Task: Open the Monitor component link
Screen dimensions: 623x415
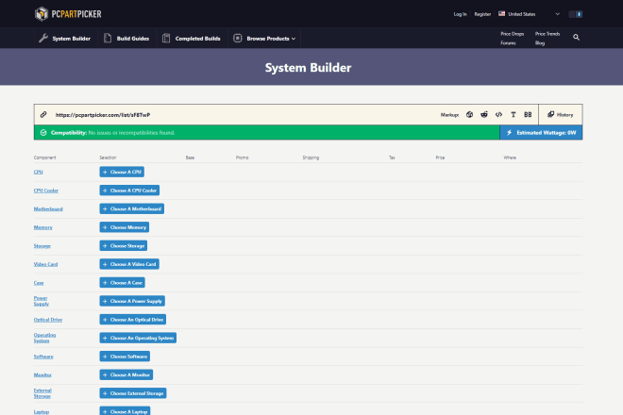Action: coord(42,374)
